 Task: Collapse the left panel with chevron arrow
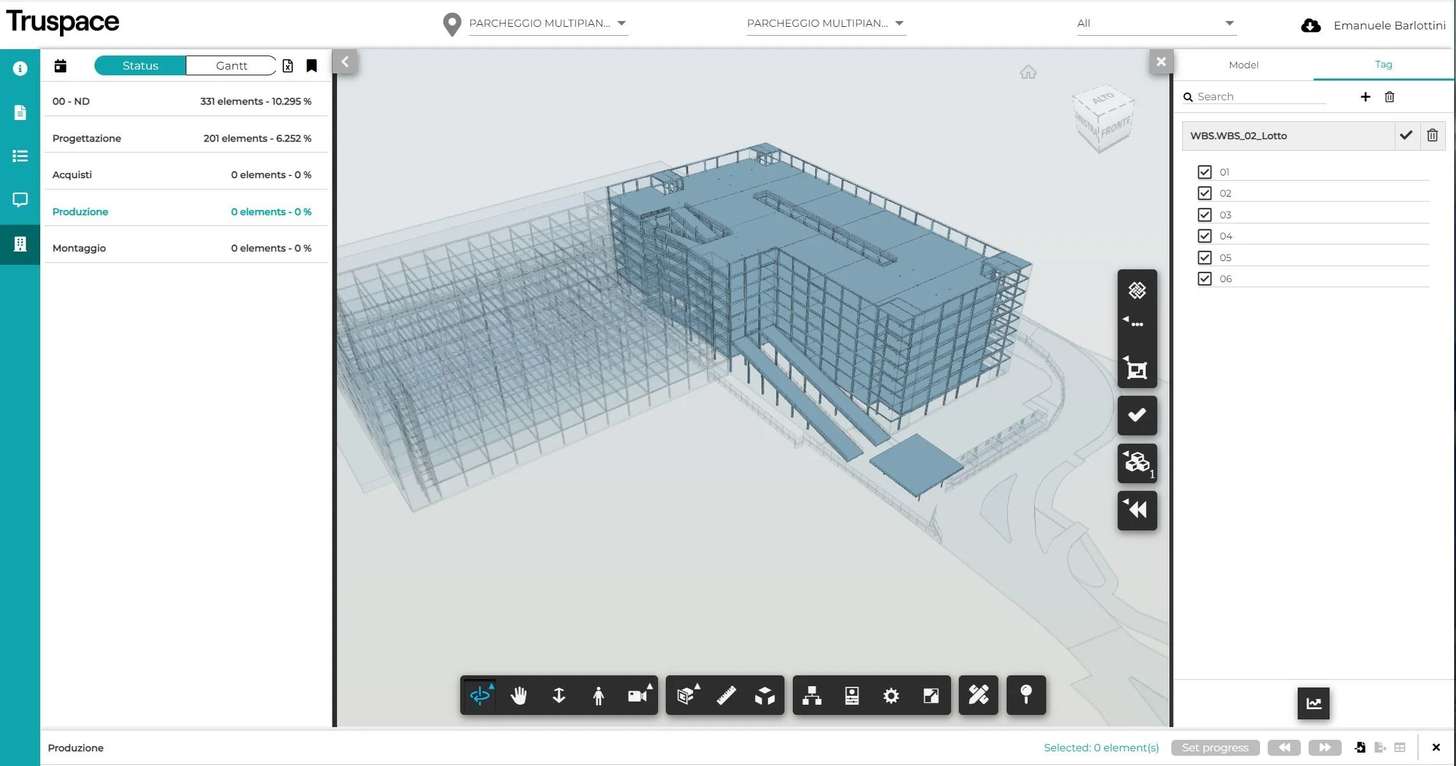[x=345, y=62]
